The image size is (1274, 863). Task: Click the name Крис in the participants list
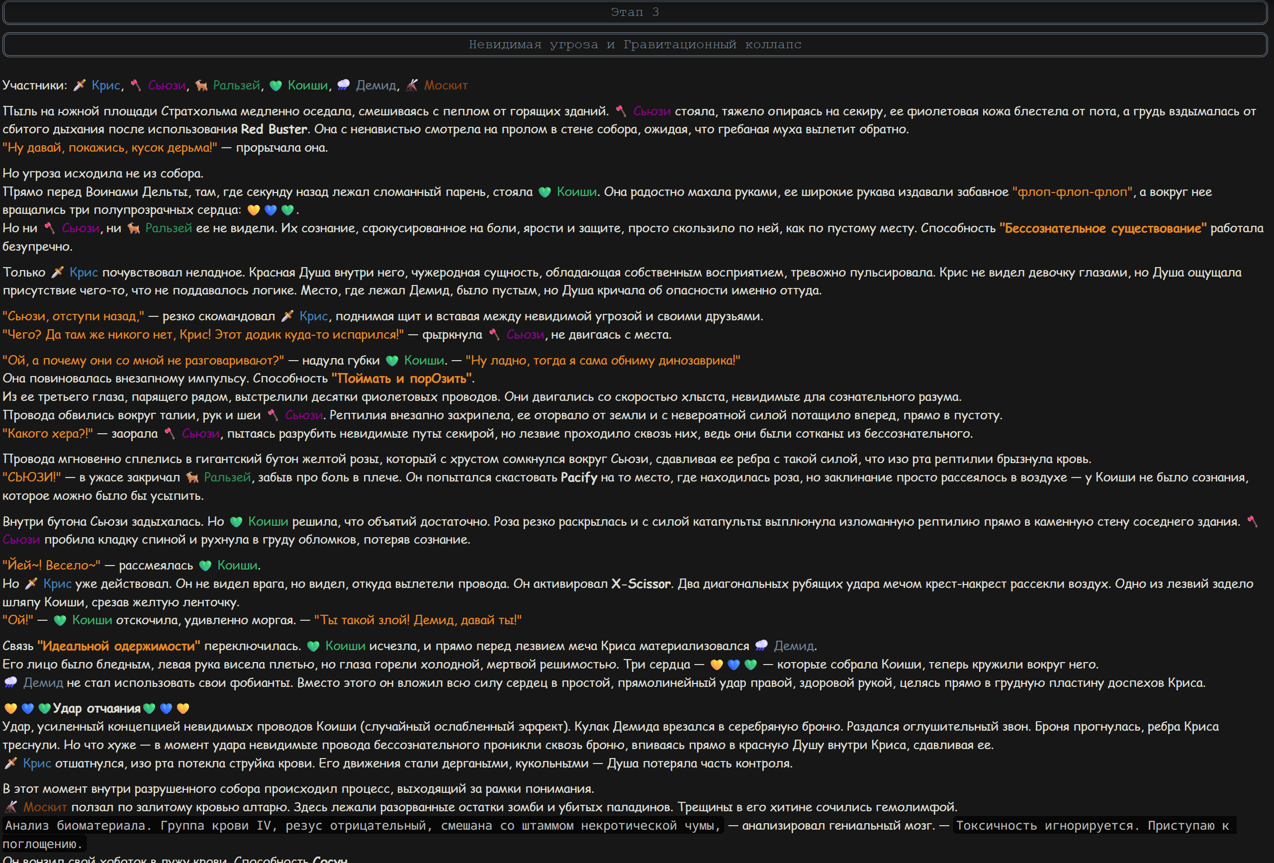click(x=106, y=85)
